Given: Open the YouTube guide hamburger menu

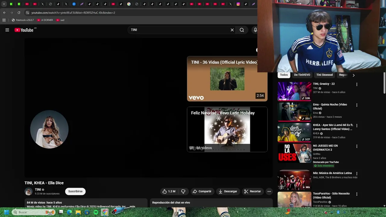Looking at the screenshot, I should click(x=7, y=30).
